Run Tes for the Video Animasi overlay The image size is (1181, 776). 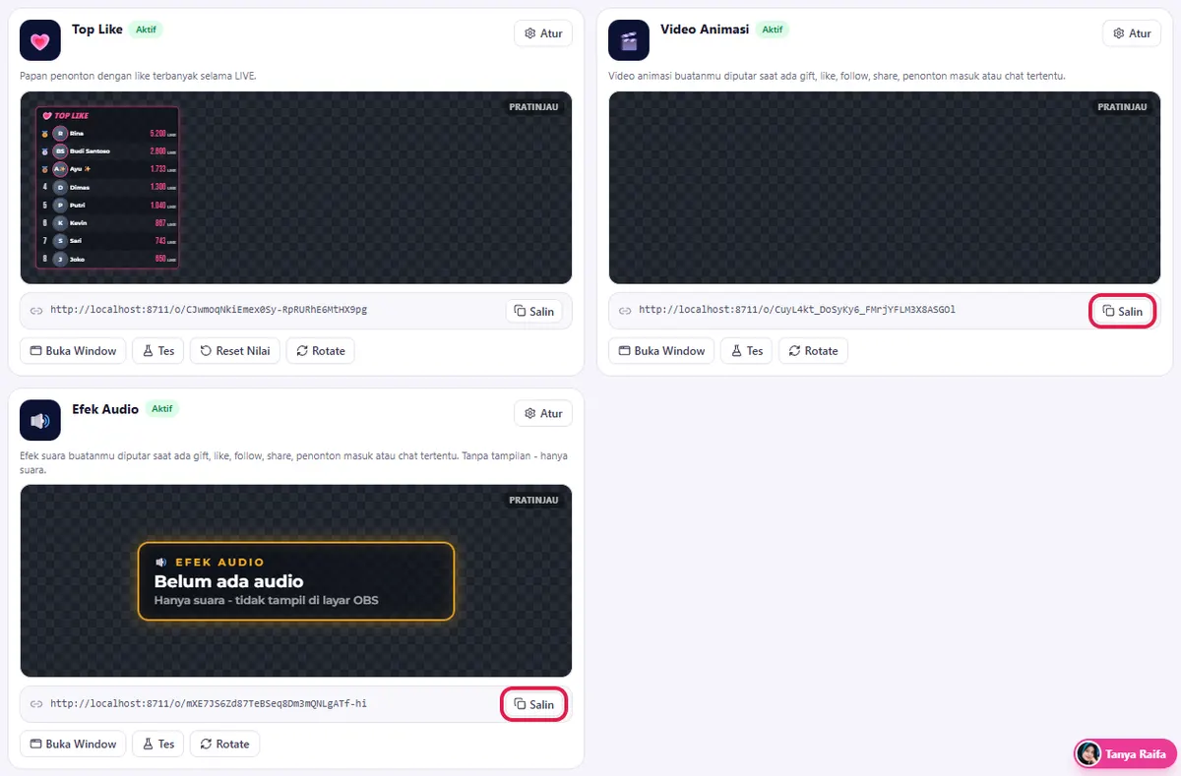pyautogui.click(x=746, y=351)
